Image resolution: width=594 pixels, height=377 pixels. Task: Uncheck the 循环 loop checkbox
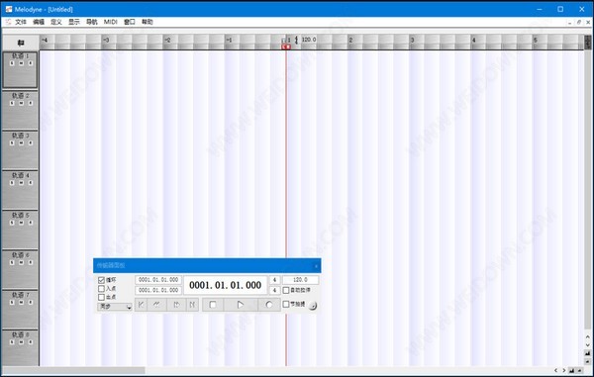[x=101, y=280]
